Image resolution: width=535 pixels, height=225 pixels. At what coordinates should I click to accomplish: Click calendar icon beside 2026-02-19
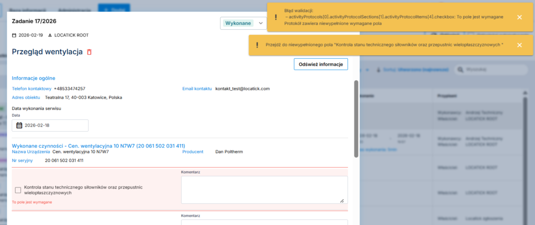pos(14,35)
